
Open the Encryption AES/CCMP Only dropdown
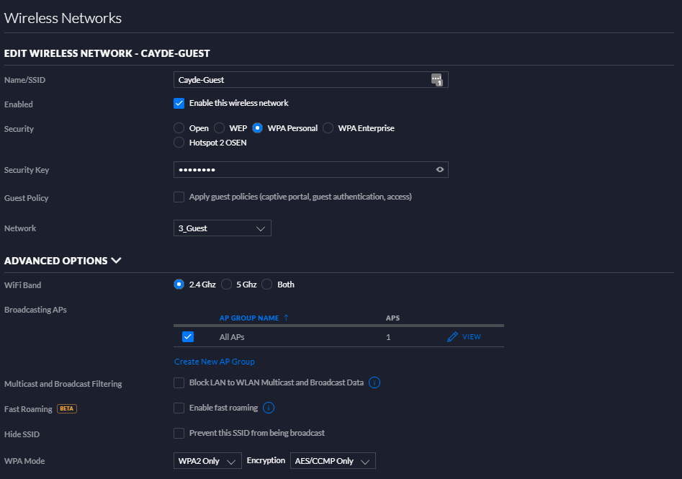(x=333, y=461)
